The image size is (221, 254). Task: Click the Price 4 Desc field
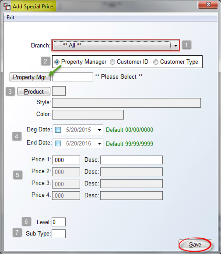tap(132, 196)
